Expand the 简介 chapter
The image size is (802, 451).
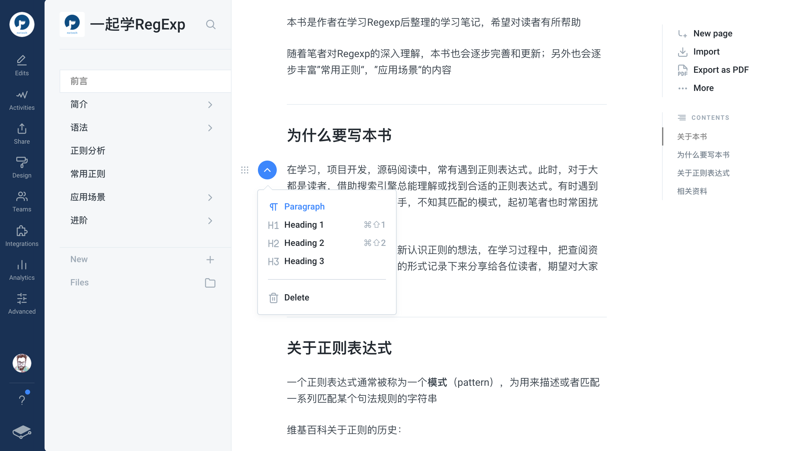(210, 105)
